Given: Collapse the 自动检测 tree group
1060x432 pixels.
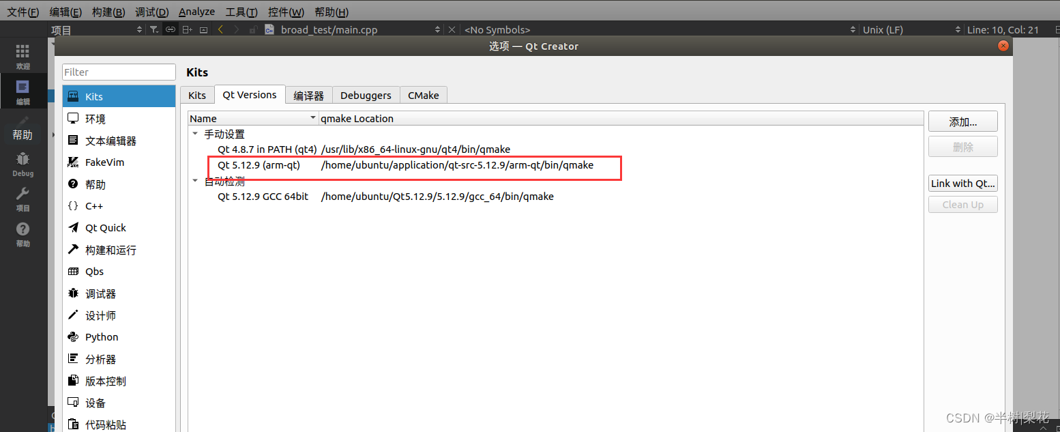Looking at the screenshot, I should (195, 181).
